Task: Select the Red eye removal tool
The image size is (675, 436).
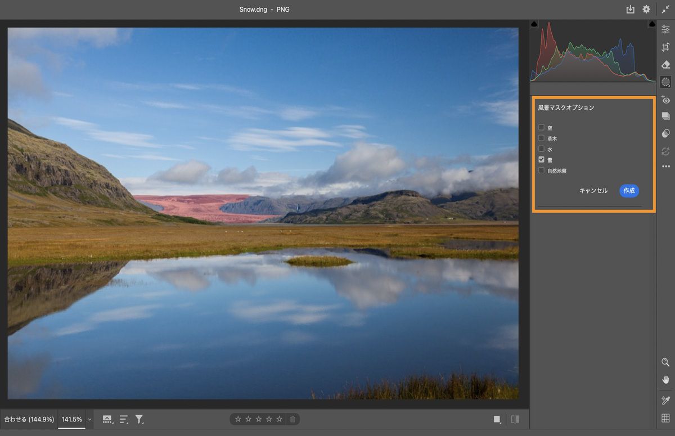Action: [666, 100]
